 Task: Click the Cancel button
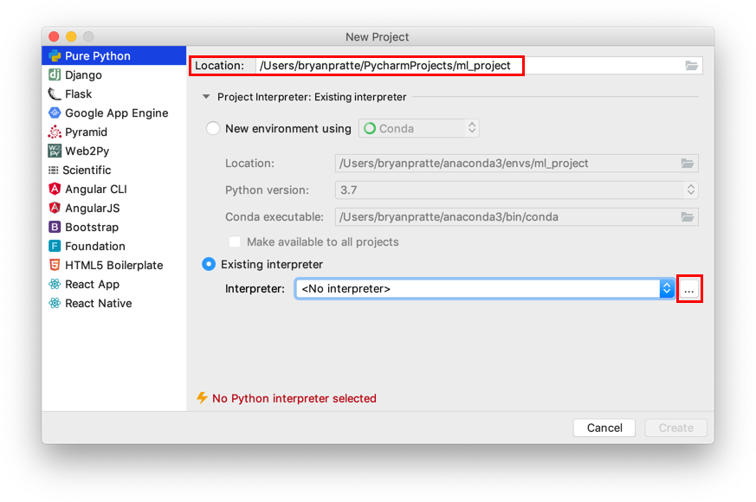tap(604, 428)
